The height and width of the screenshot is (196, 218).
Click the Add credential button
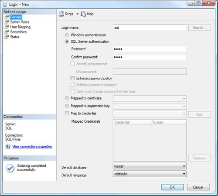point(200,114)
